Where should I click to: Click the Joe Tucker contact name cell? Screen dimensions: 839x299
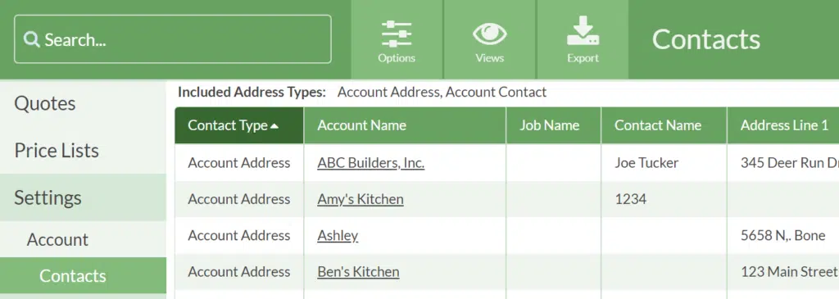664,162
